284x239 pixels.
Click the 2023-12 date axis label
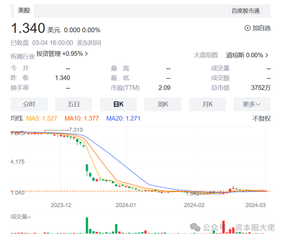point(61,205)
